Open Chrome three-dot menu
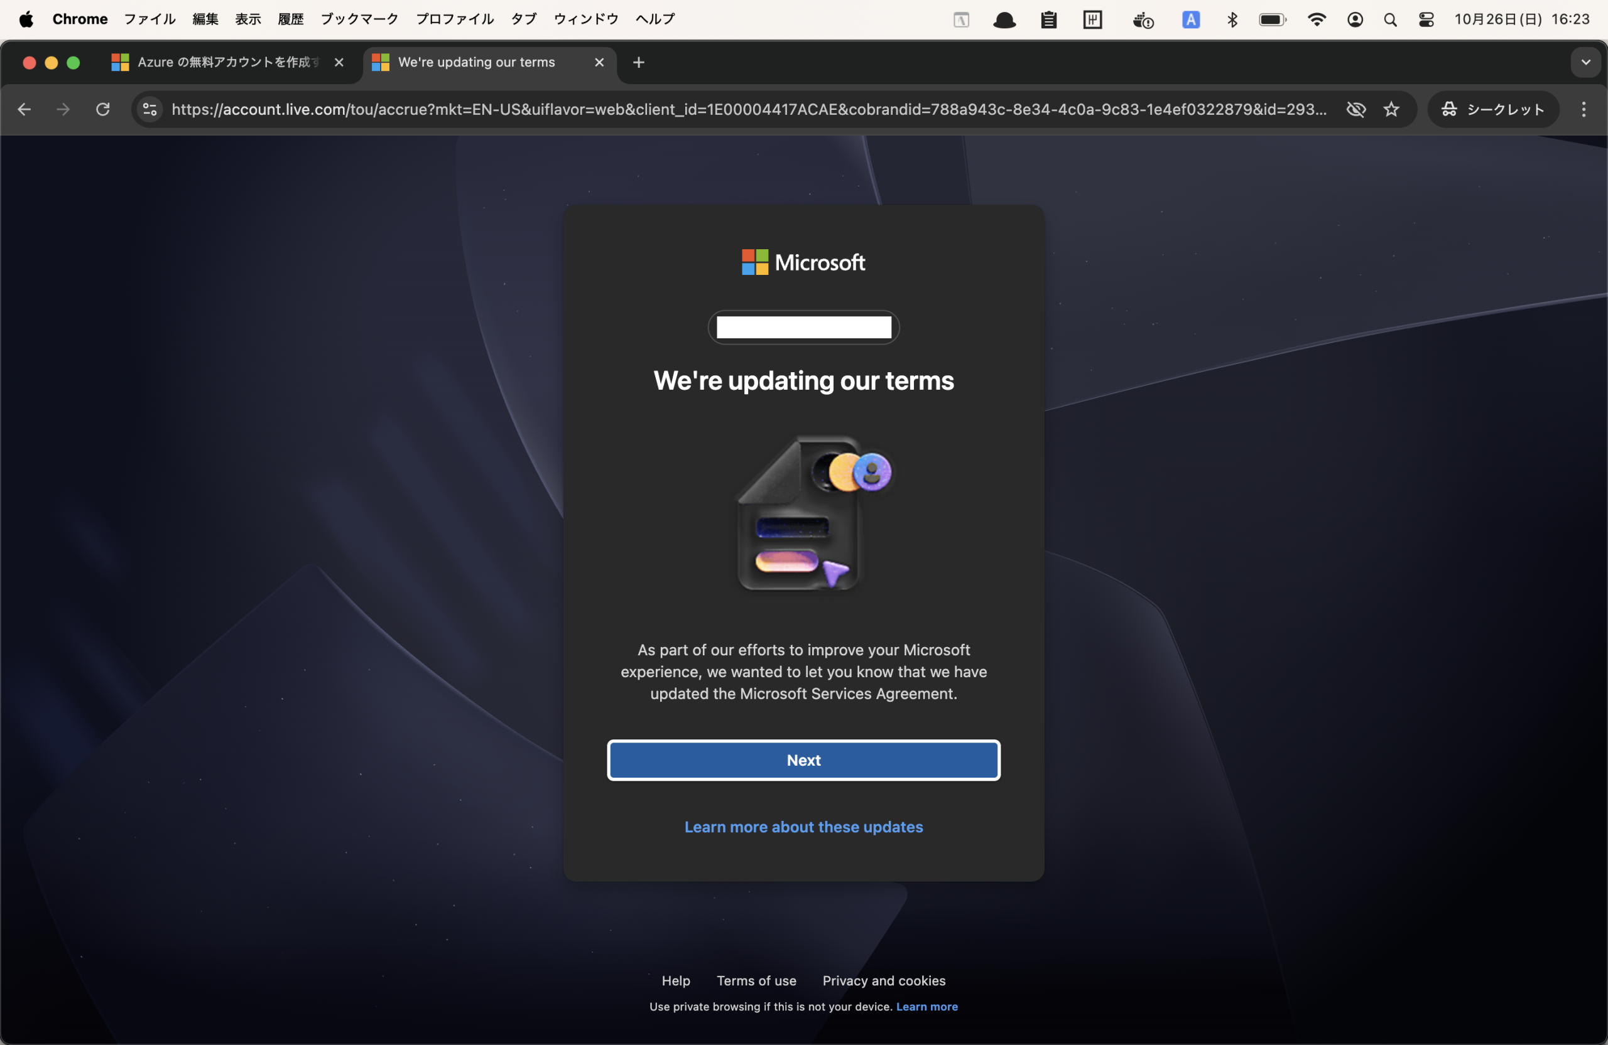The height and width of the screenshot is (1045, 1608). point(1584,109)
